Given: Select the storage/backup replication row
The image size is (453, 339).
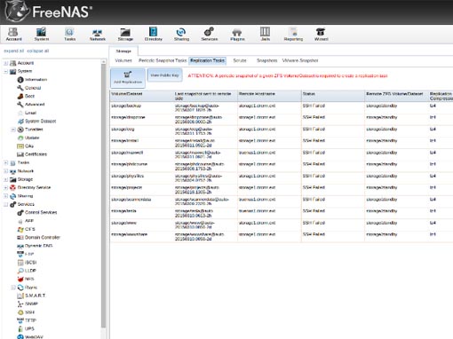Looking at the screenshot, I should (282, 107).
